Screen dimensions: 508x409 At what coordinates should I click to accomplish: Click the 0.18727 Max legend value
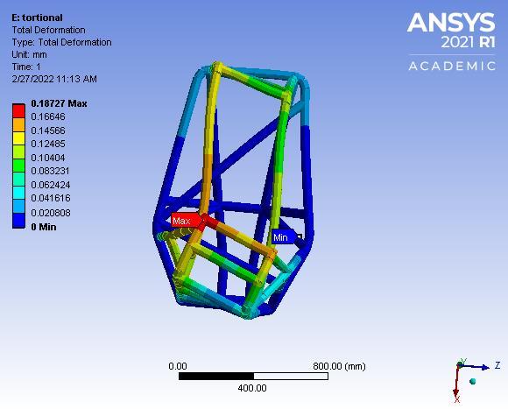pos(59,103)
